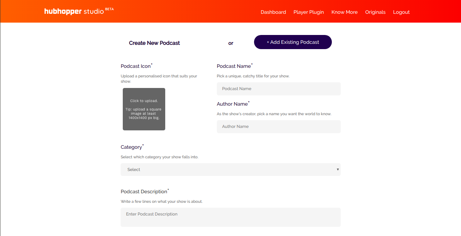Image resolution: width=461 pixels, height=236 pixels.
Task: Open the Dashboard page
Action: [273, 12]
